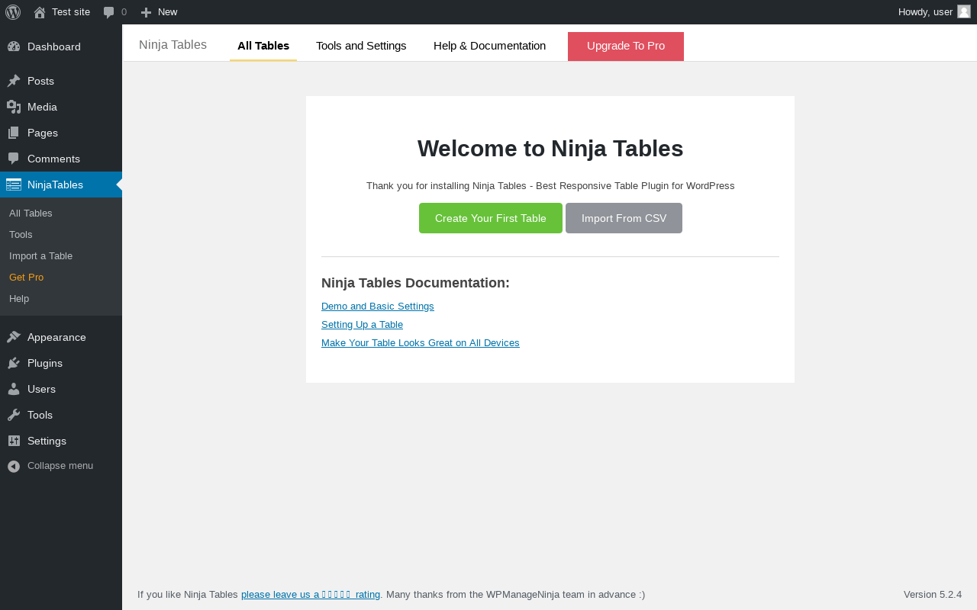
Task: Click the NinjaTables table icon
Action: coord(14,185)
